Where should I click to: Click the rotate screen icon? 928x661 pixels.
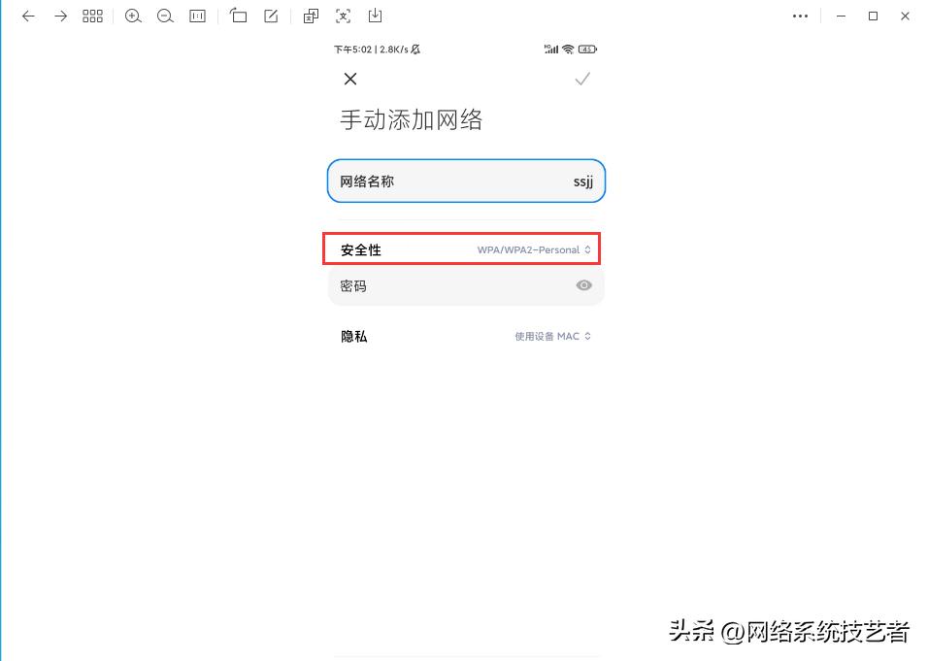click(239, 16)
